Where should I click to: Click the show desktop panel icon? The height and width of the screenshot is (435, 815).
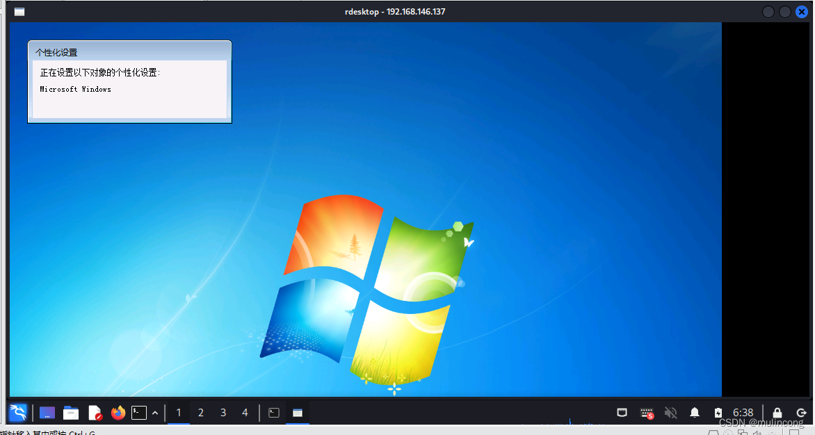point(47,413)
